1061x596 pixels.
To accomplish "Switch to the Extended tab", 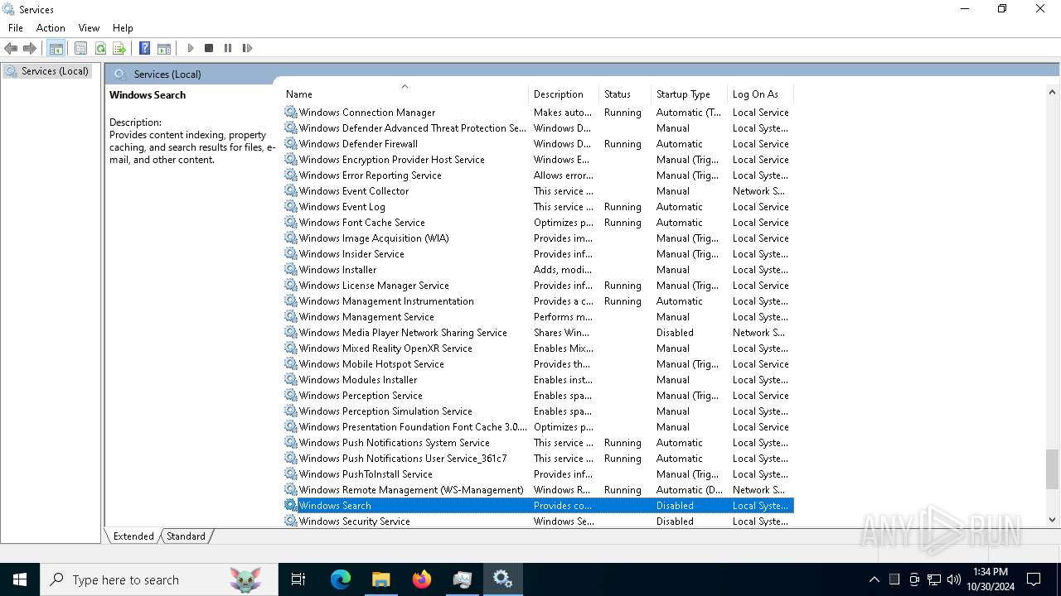I will pyautogui.click(x=133, y=536).
